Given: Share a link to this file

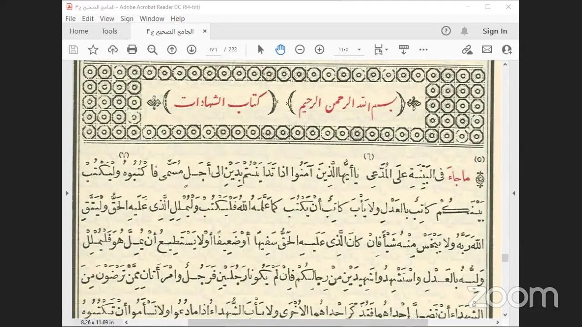Looking at the screenshot, I should point(467,50).
